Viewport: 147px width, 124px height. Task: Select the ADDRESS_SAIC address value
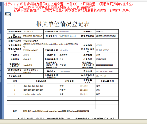(x=51, y=46)
